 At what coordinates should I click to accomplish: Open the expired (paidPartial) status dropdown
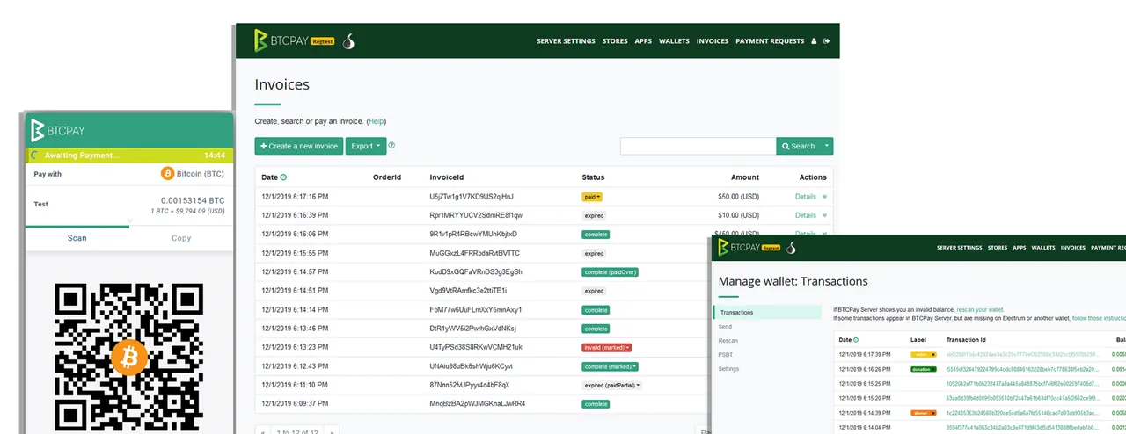(611, 385)
